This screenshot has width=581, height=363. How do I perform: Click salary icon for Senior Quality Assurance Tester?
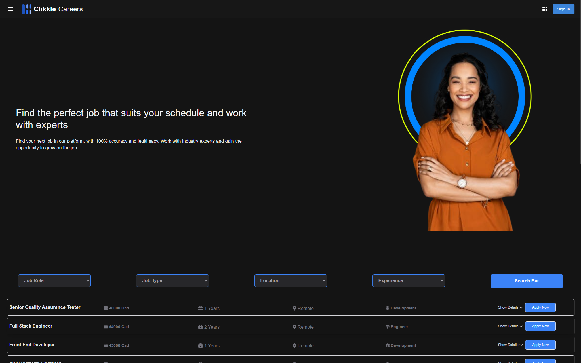[106, 308]
